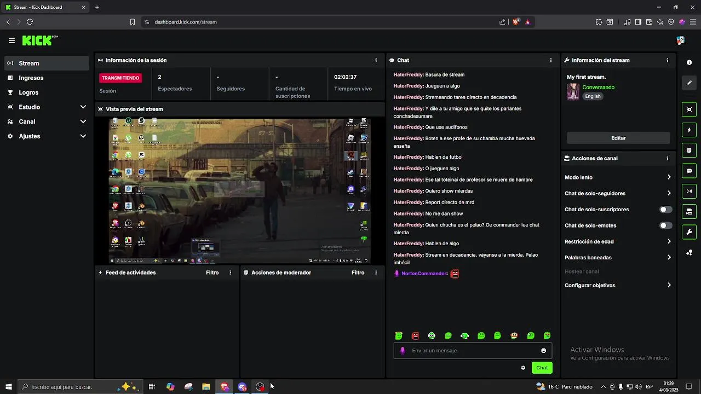
Task: Open the hamburger menu next to Kick logo
Action: pos(12,40)
